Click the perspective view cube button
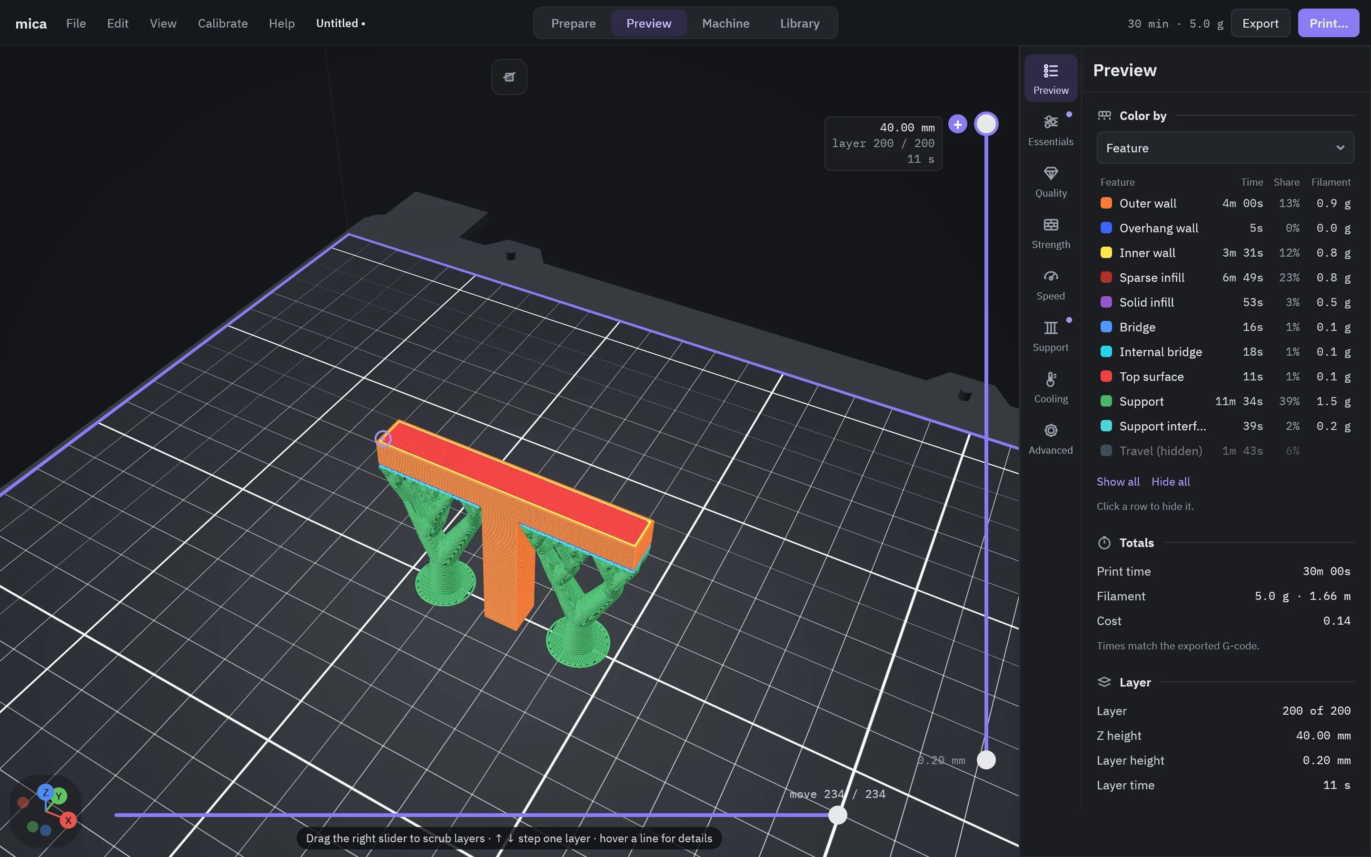Image resolution: width=1371 pixels, height=857 pixels. click(x=509, y=77)
